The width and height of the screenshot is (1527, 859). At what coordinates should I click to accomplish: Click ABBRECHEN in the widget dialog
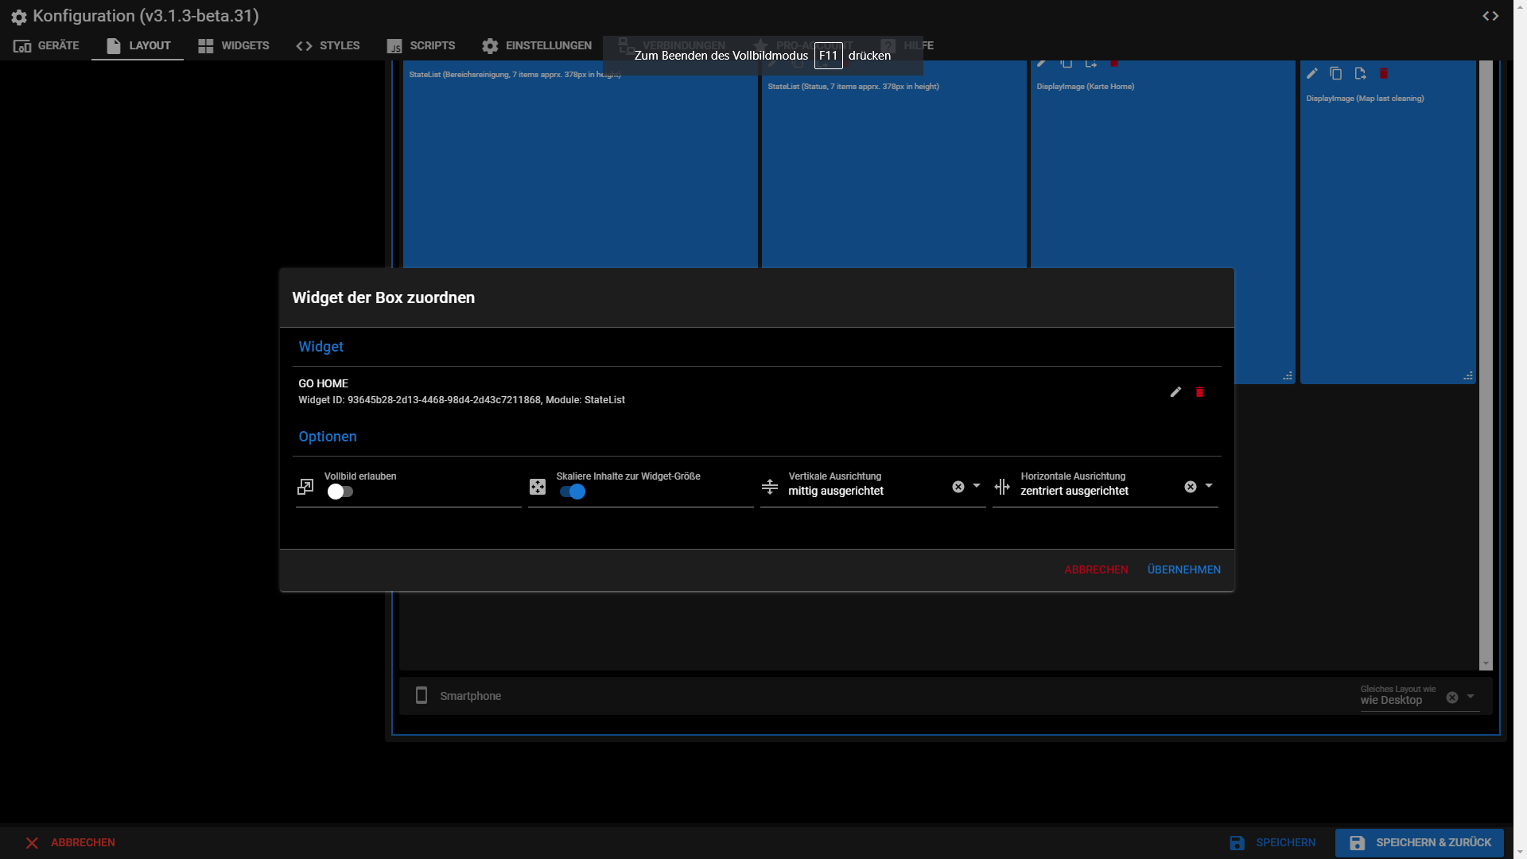[x=1096, y=569]
